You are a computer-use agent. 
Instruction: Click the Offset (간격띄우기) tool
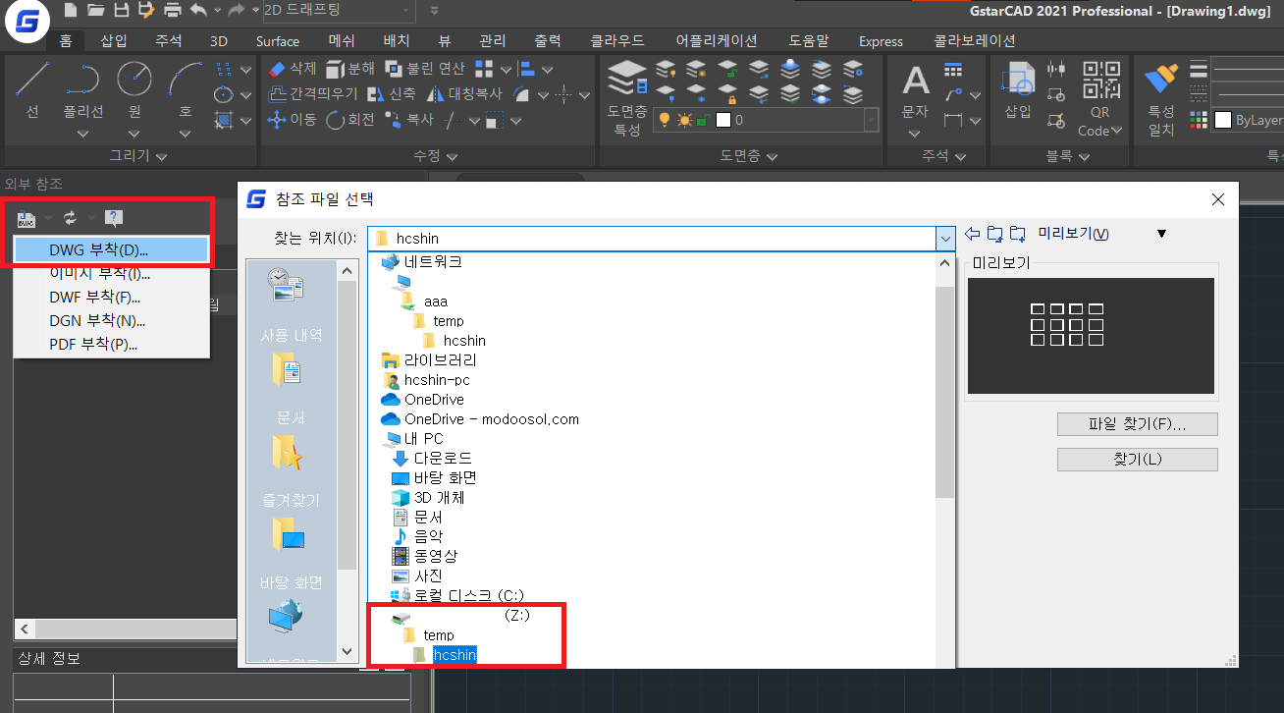pos(312,94)
